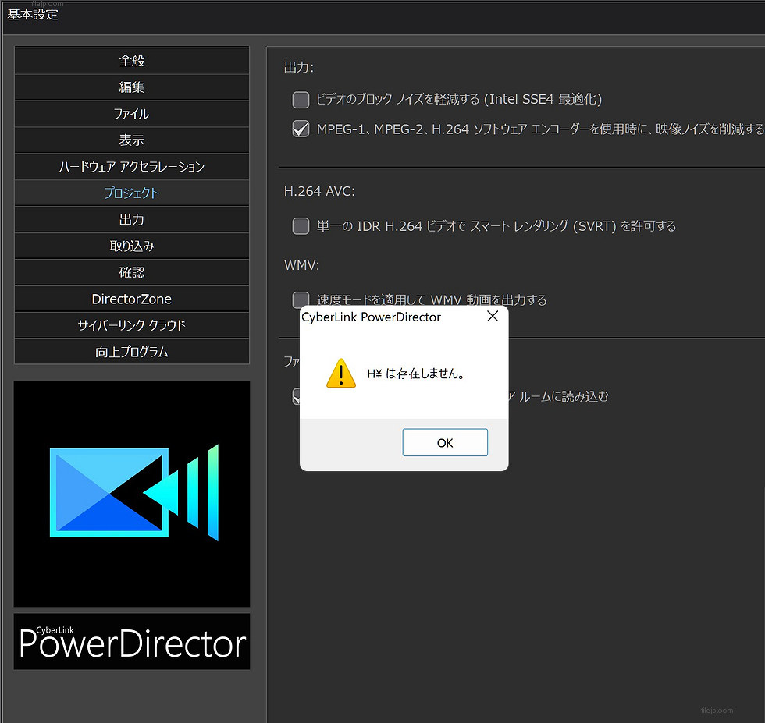The height and width of the screenshot is (723, 765).
Task: Toggle 速度モードを適用して WMV checkbox
Action: pos(301,299)
